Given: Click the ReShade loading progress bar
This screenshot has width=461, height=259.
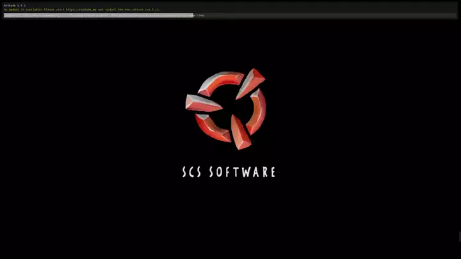Looking at the screenshot, I should (x=230, y=15).
